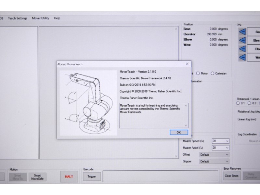260x195 pixels.
Task: Click the Jog Coordinates label
Action: pyautogui.click(x=247, y=134)
